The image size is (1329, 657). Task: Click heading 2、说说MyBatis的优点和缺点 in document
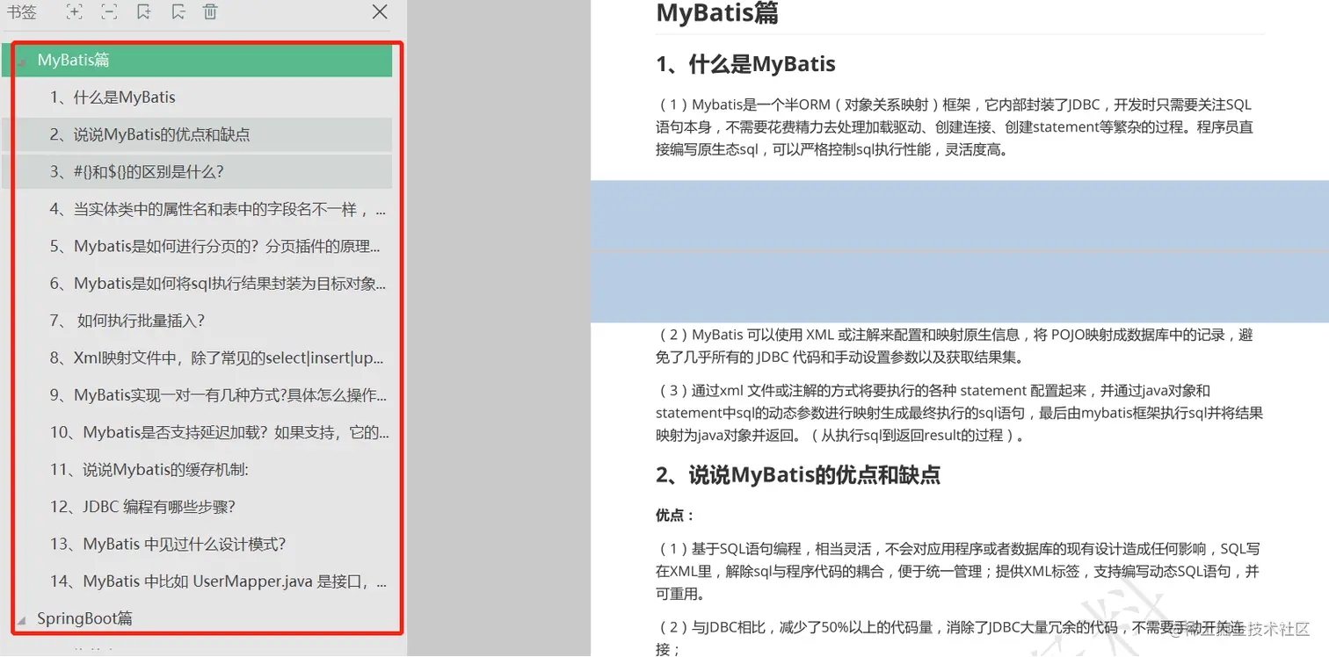click(x=798, y=475)
